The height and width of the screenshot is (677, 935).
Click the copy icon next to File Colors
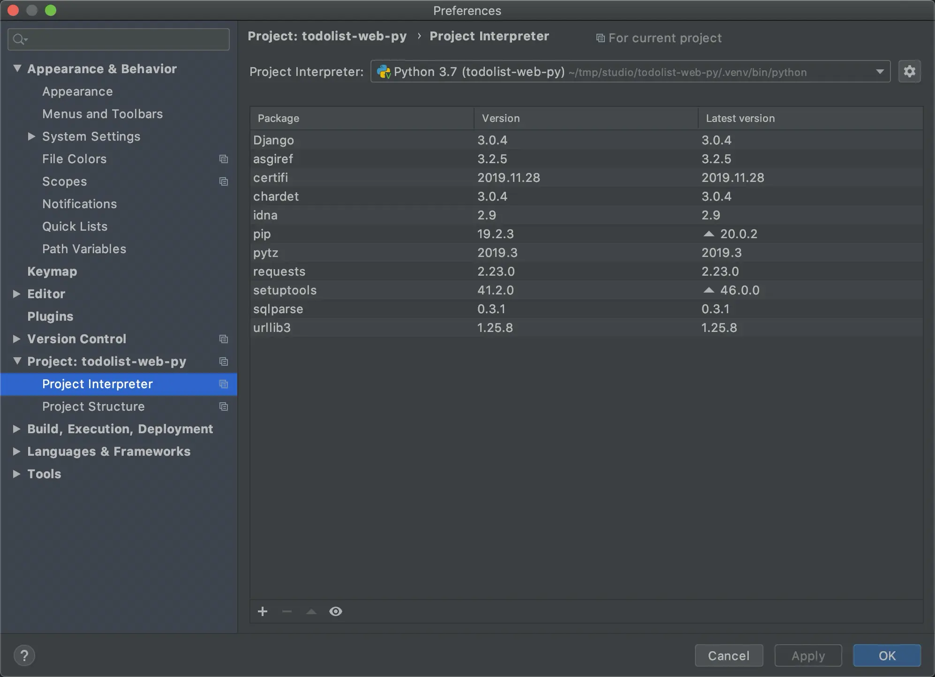pos(224,159)
